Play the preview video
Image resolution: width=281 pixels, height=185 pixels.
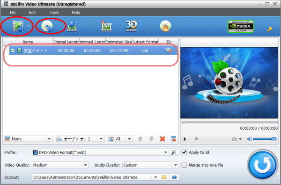tap(185, 139)
